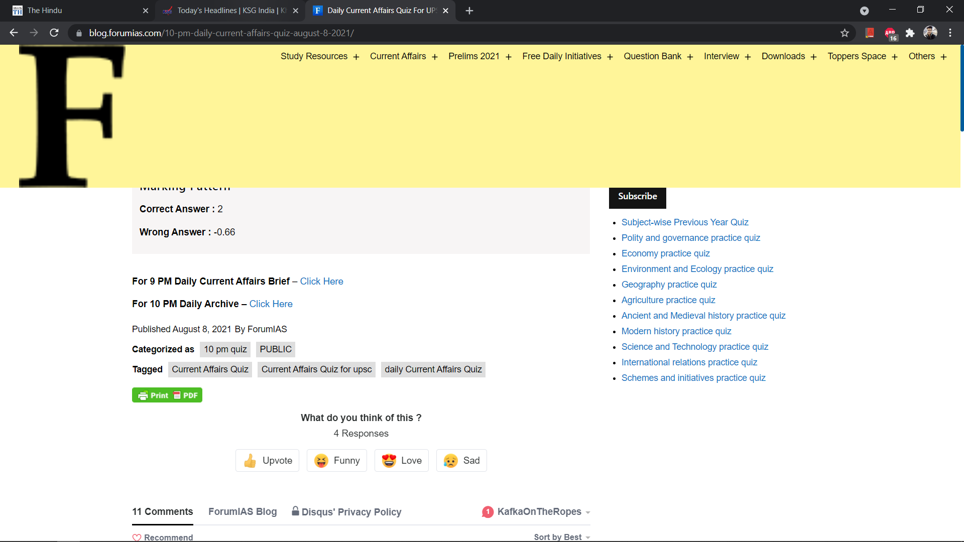The height and width of the screenshot is (542, 964).
Task: Open the browser extensions puzzle icon
Action: (910, 33)
